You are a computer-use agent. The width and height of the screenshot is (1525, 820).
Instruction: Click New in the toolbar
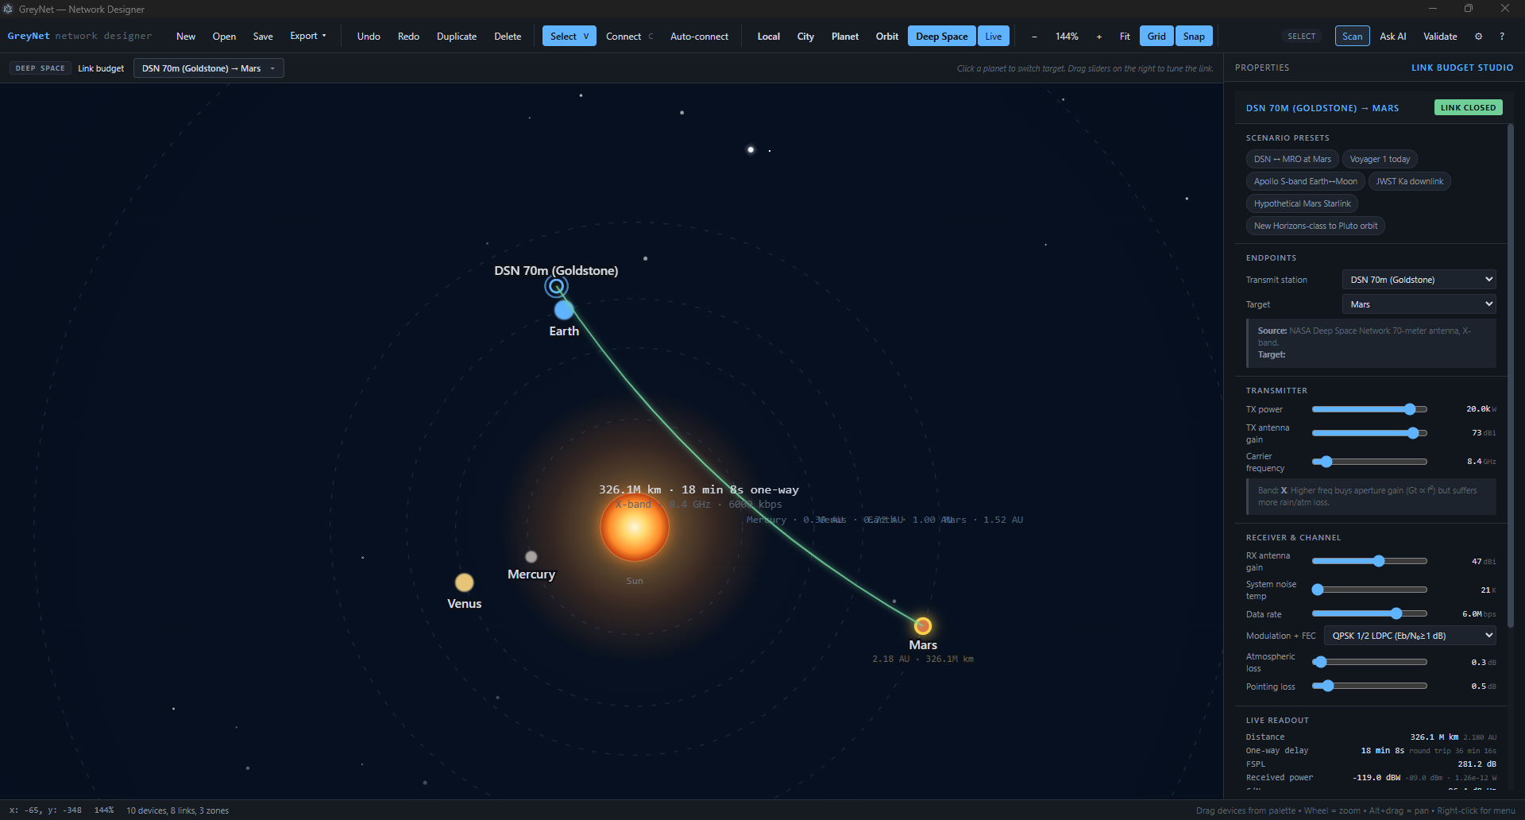[186, 37]
